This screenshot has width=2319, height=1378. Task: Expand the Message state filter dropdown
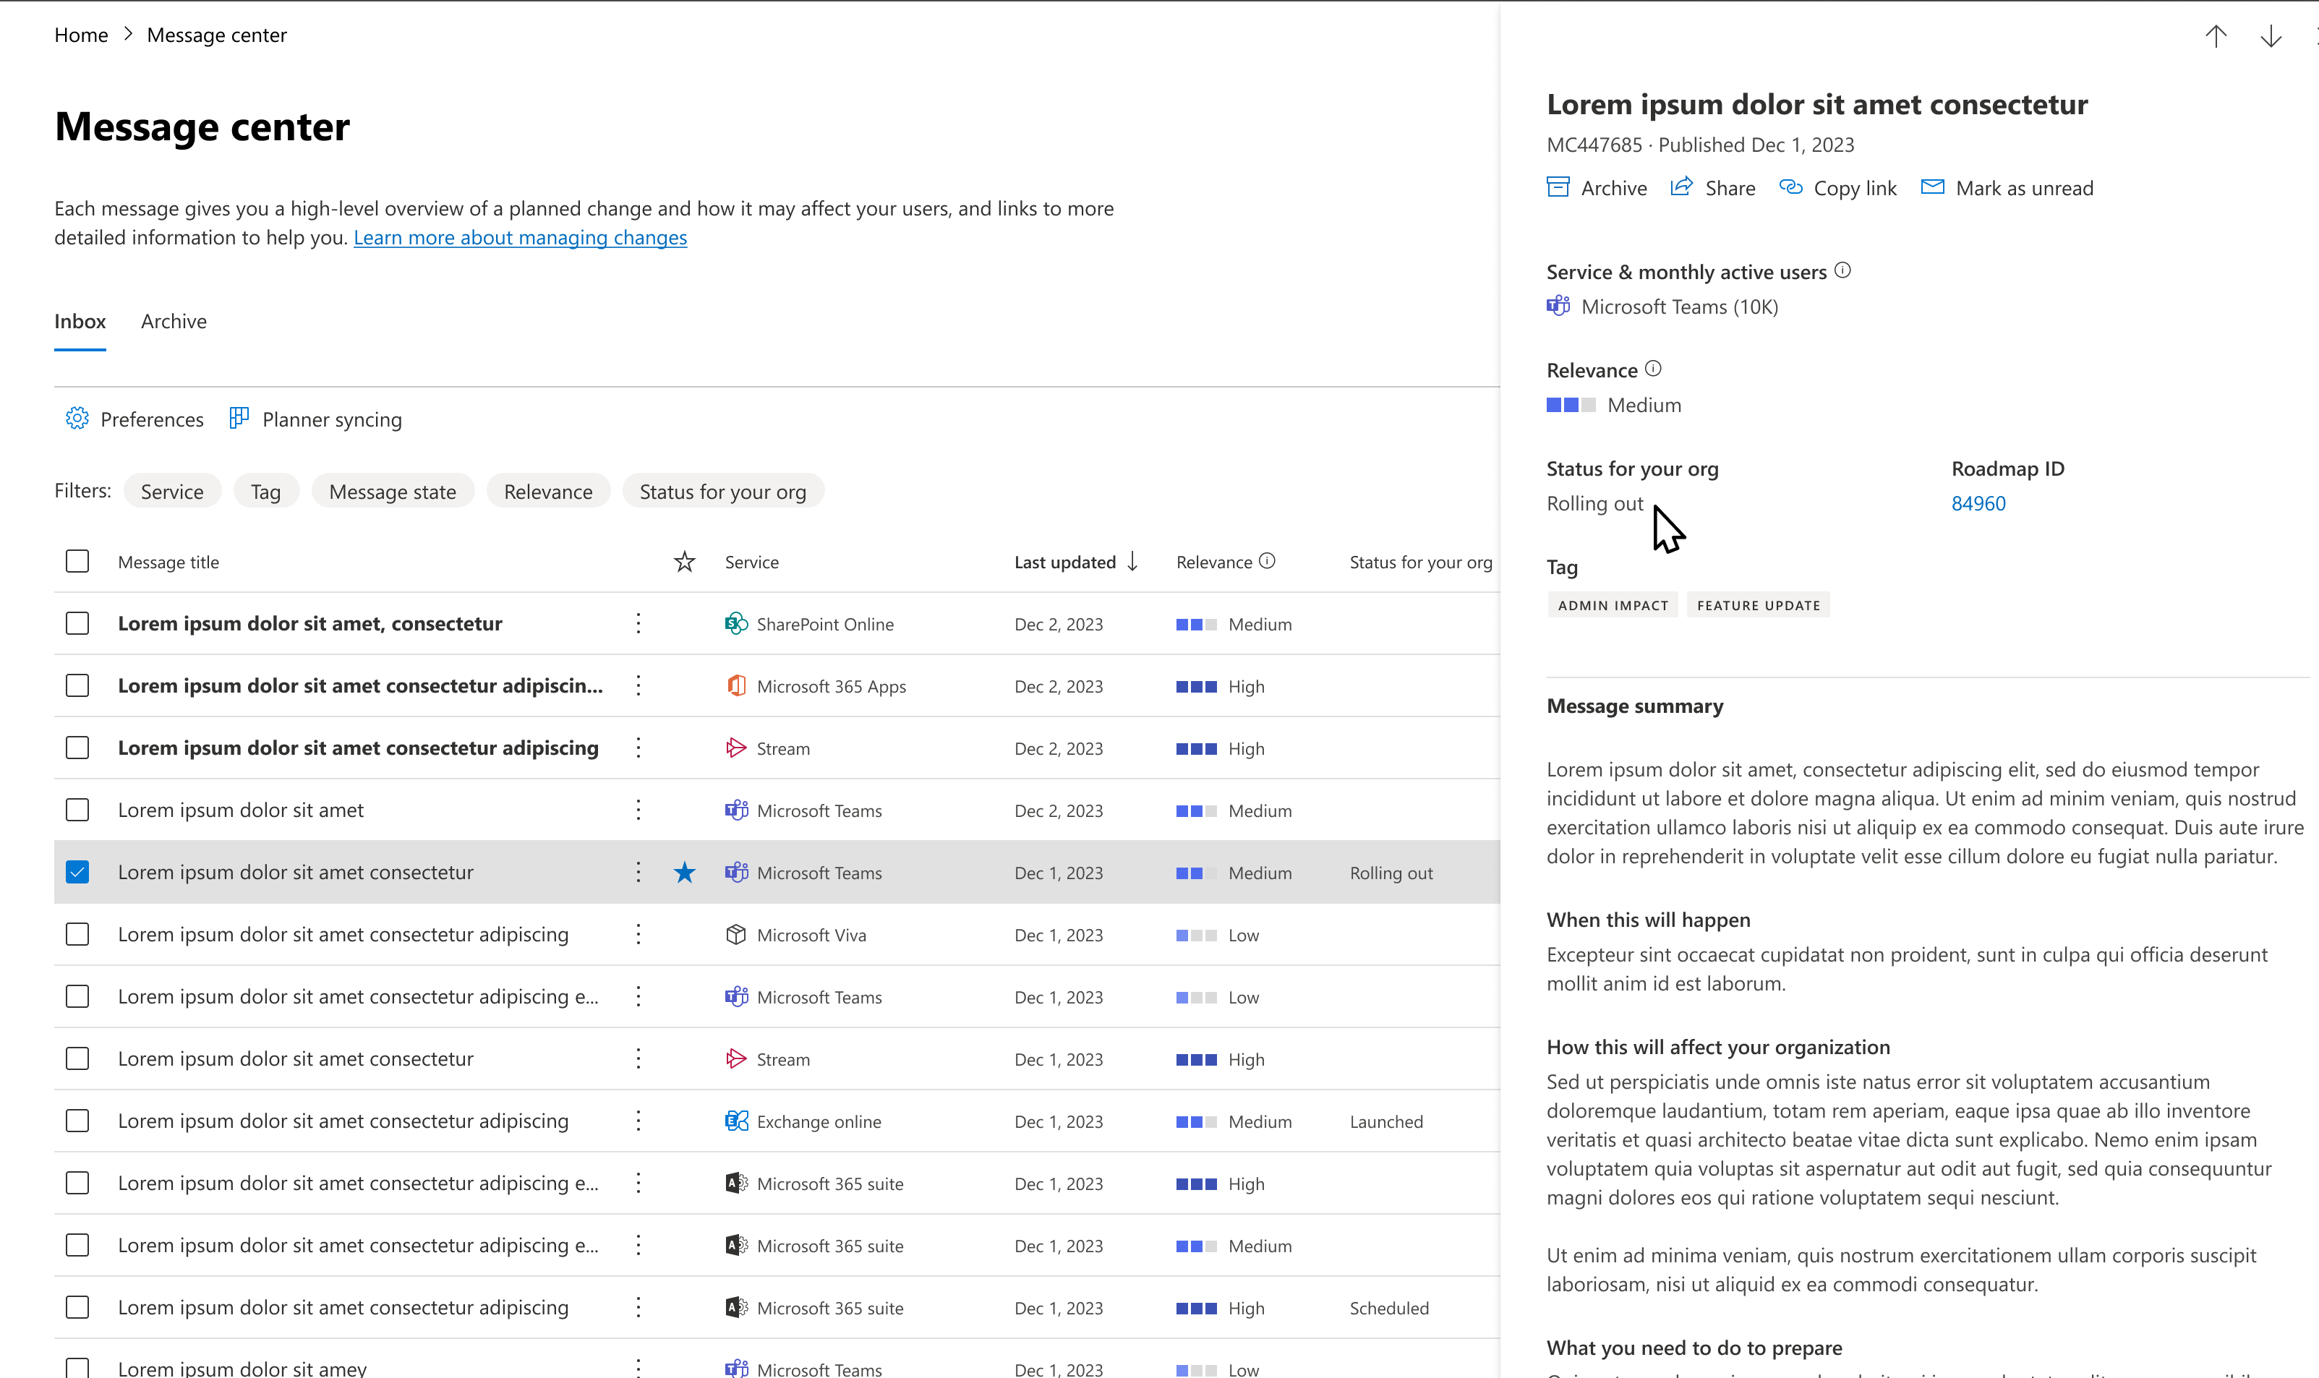392,490
